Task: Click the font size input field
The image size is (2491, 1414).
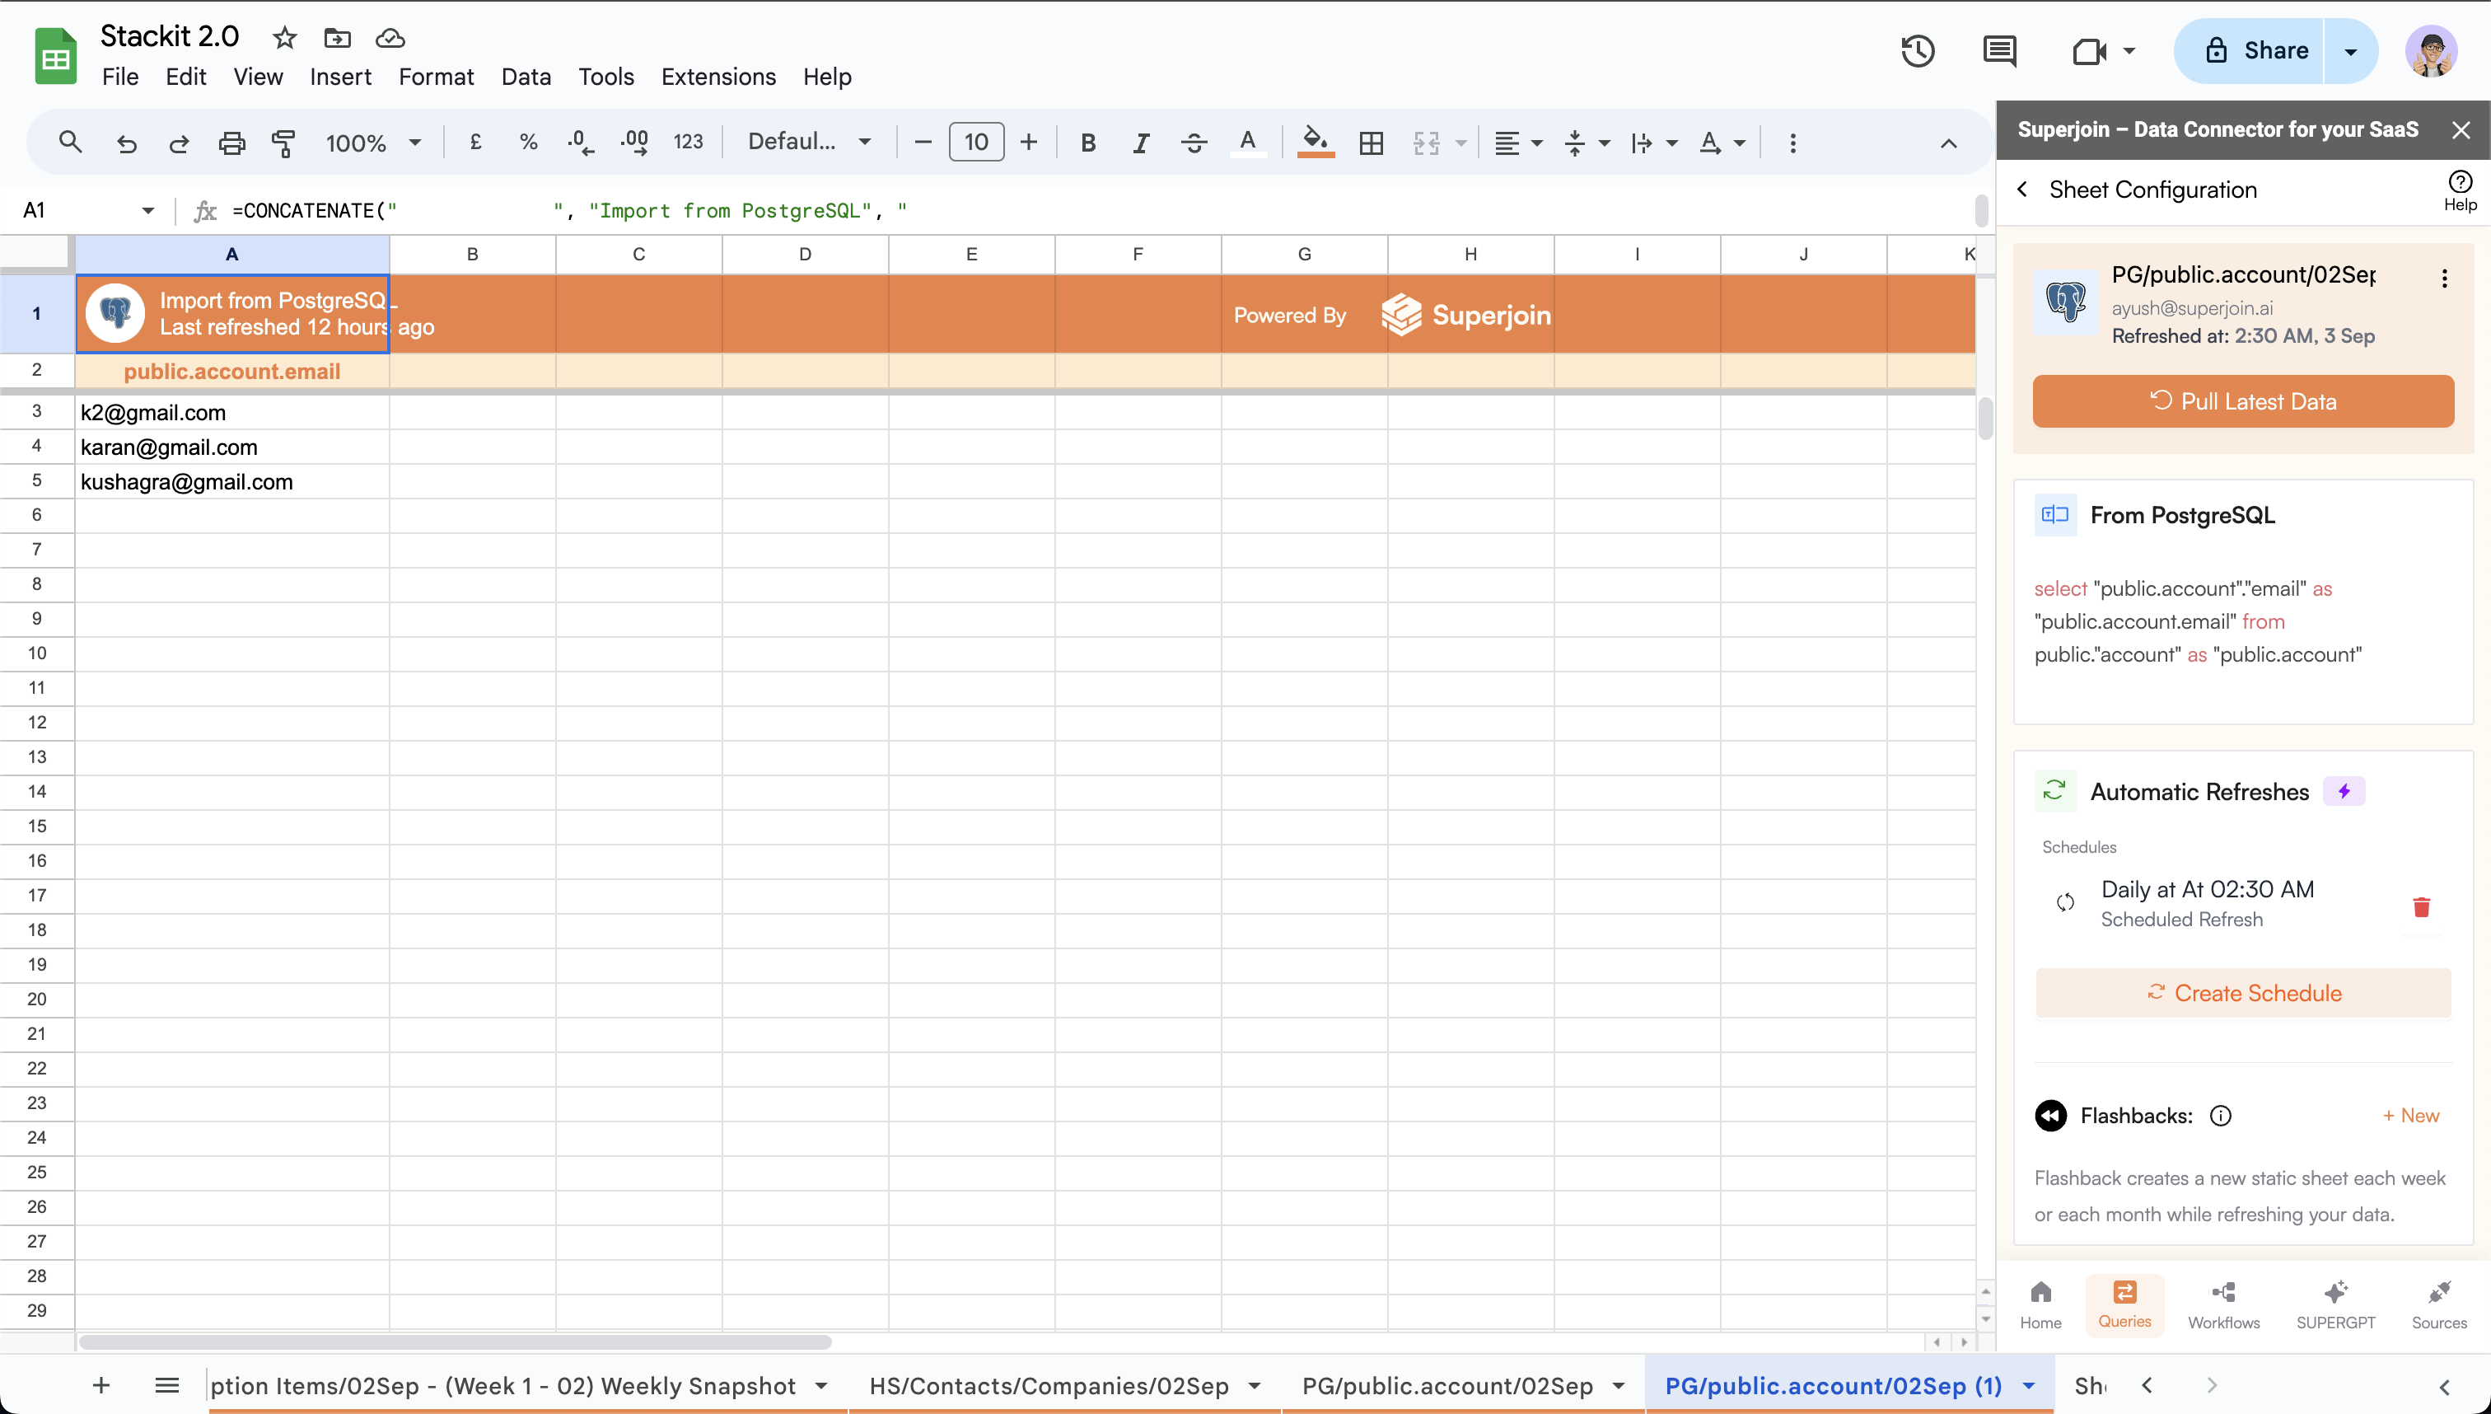Action: [x=975, y=143]
